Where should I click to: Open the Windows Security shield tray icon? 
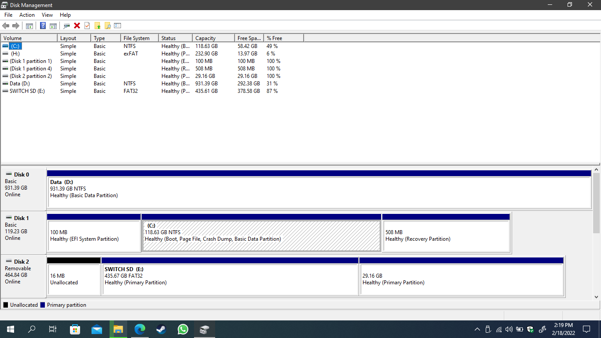click(x=530, y=329)
